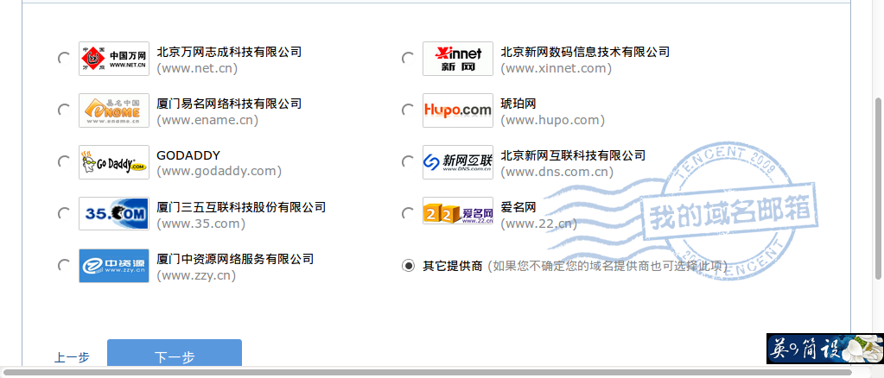Select the 北京万网志成科技有限公司 radio button

click(64, 58)
